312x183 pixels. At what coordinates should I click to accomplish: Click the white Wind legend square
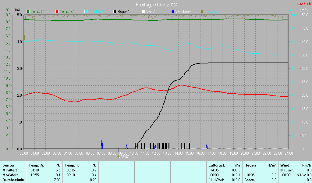tap(144, 12)
